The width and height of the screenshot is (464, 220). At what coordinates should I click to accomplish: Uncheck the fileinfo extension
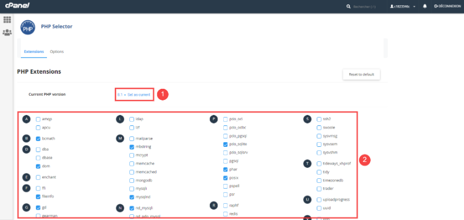38,197
